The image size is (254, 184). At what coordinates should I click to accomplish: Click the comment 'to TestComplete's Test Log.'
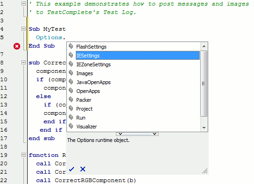pos(86,12)
